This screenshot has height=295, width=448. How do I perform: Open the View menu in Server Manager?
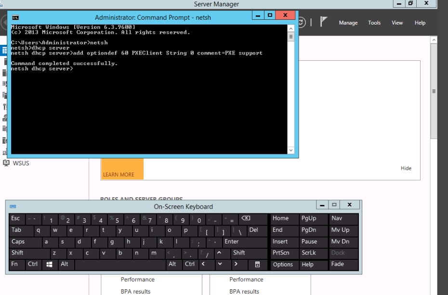[x=397, y=23]
